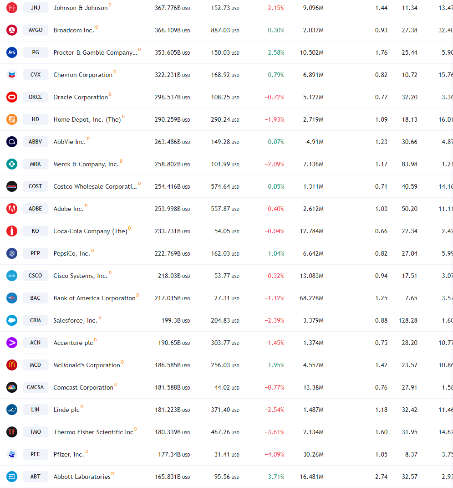Click the Abbott Laboratories logo icon
The width and height of the screenshot is (453, 488).
tap(12, 477)
